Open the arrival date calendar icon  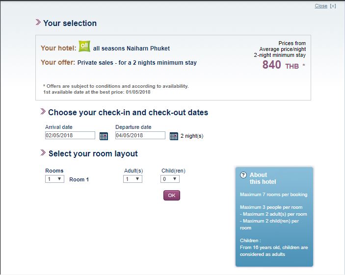coord(104,136)
